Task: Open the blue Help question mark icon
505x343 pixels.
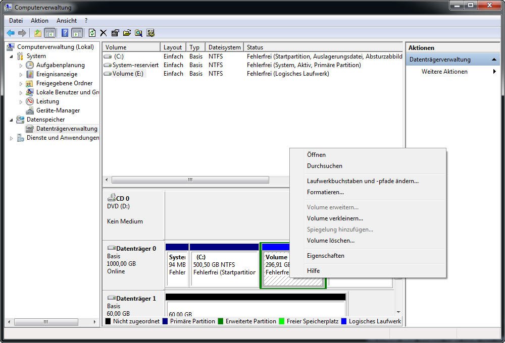Action: (65, 33)
